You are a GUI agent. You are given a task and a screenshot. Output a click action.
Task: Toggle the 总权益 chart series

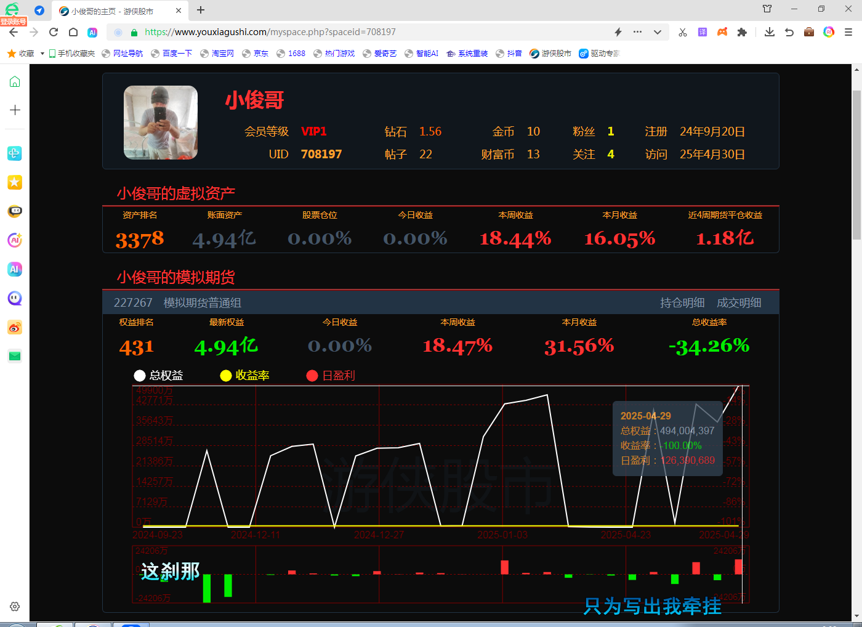coord(159,376)
